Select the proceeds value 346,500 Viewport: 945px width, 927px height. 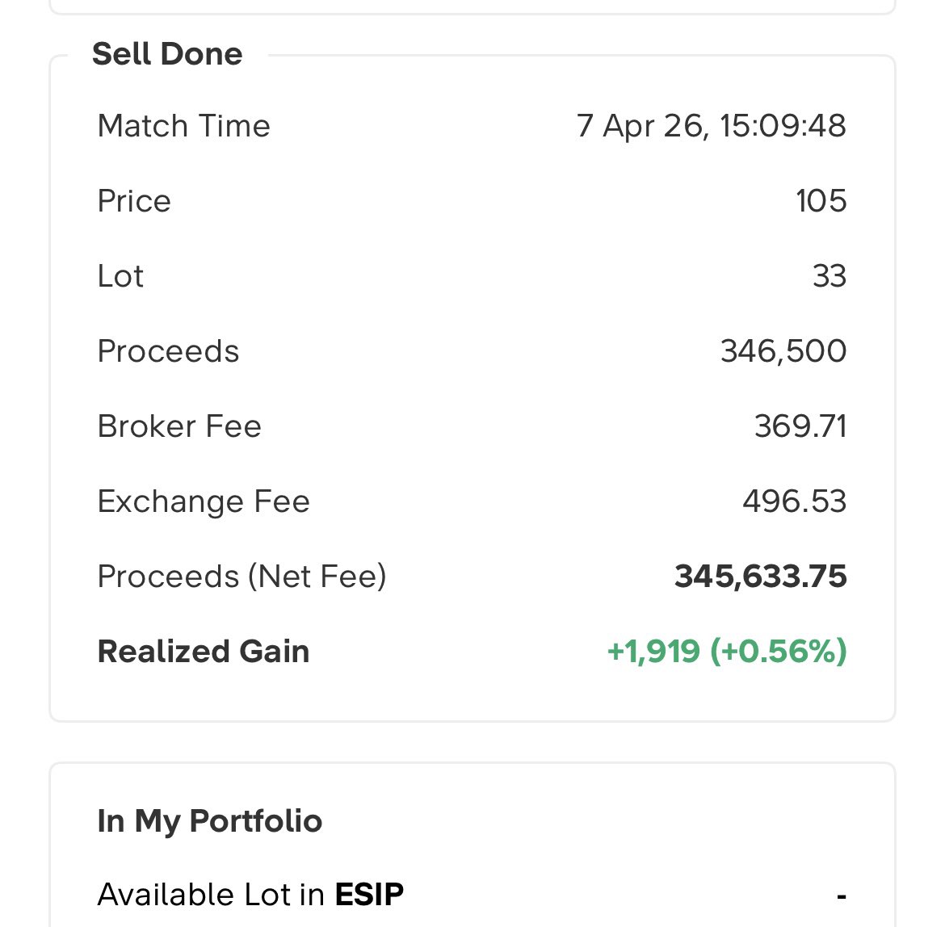click(x=783, y=351)
